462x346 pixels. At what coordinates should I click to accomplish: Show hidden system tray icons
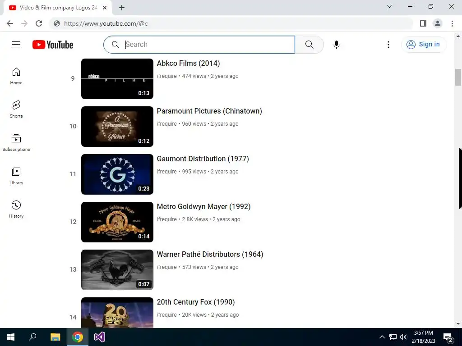coord(382,337)
